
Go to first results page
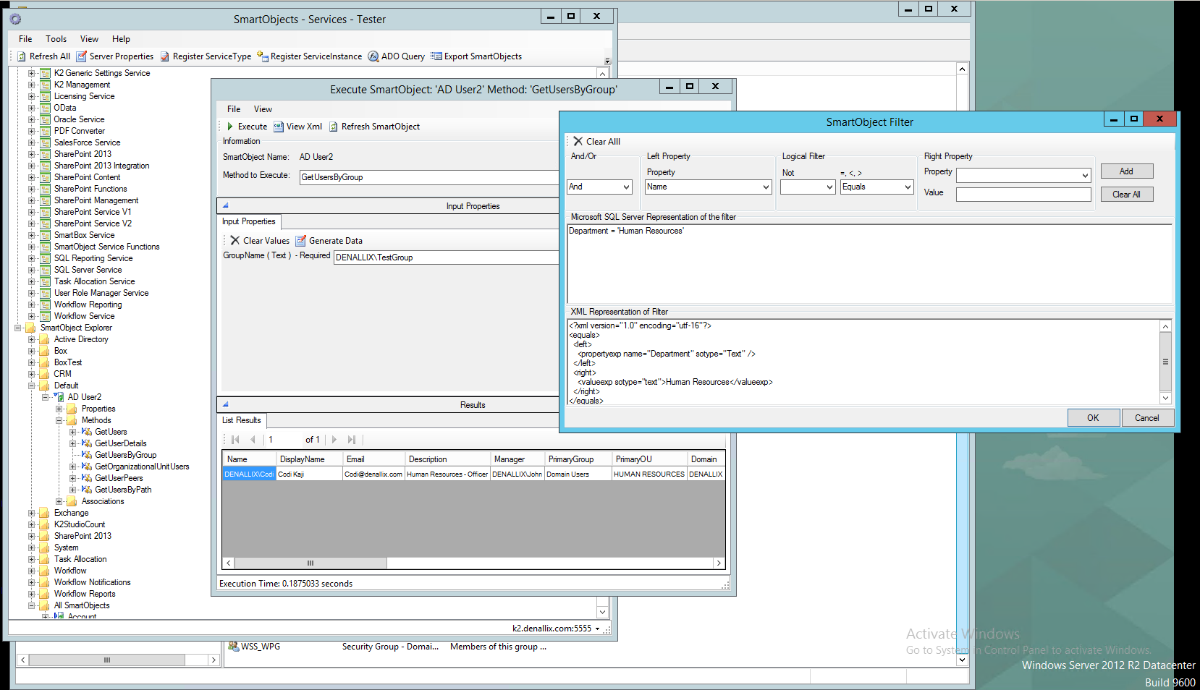pyautogui.click(x=235, y=440)
